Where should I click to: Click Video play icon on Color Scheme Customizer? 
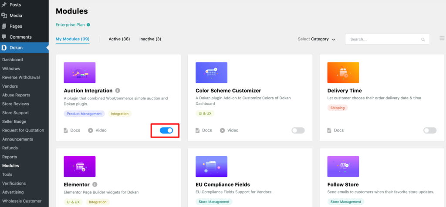pos(223,131)
